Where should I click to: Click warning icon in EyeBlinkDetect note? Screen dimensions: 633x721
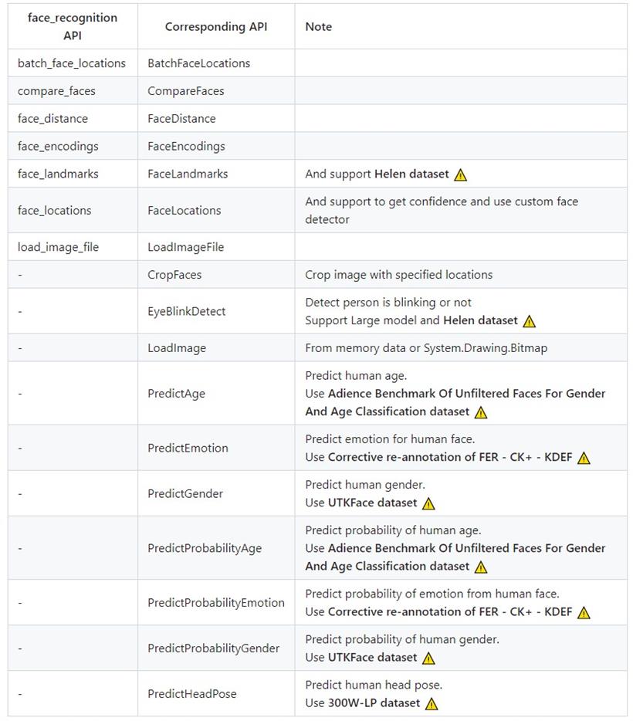click(529, 321)
